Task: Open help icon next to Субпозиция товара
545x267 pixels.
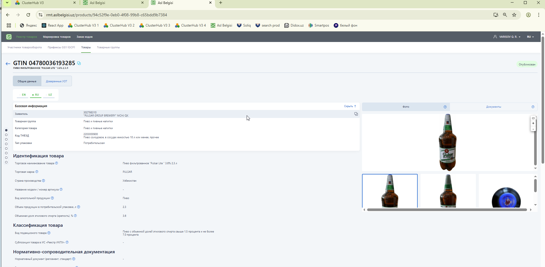Action: [x=67, y=242]
